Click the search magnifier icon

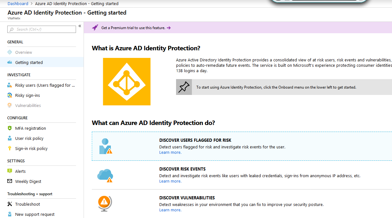click(12, 29)
